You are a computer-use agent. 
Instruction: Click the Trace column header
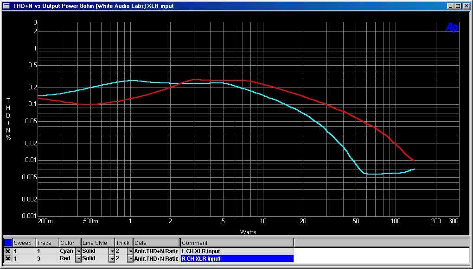point(47,243)
